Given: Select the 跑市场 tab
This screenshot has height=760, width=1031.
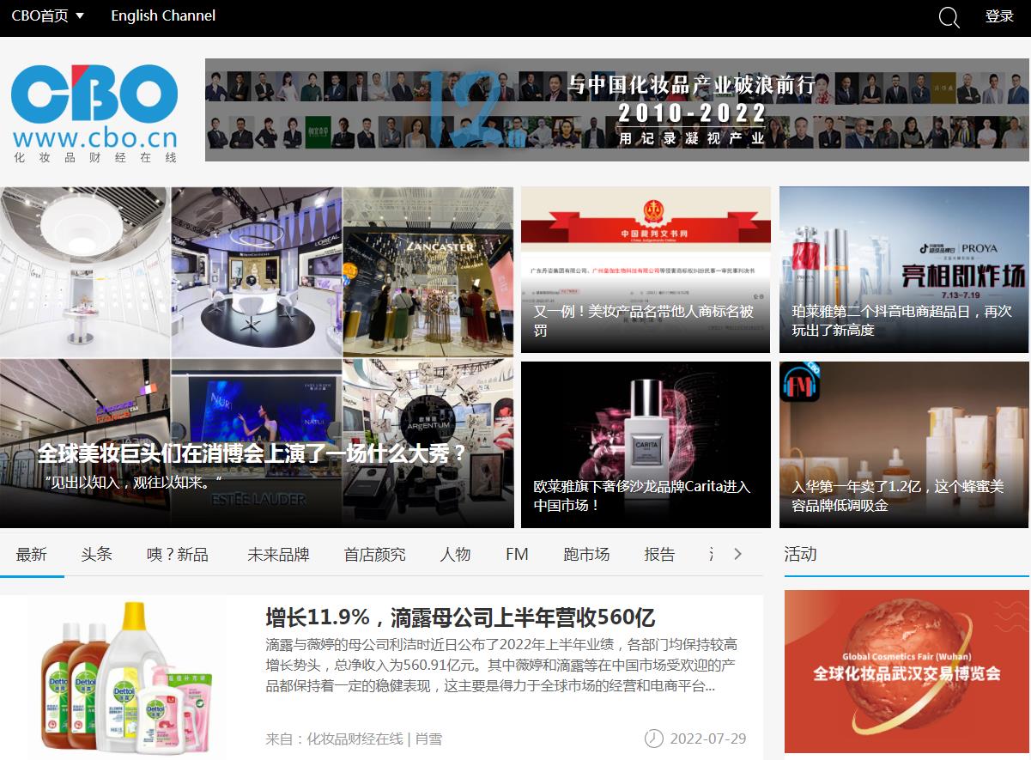Looking at the screenshot, I should [586, 555].
